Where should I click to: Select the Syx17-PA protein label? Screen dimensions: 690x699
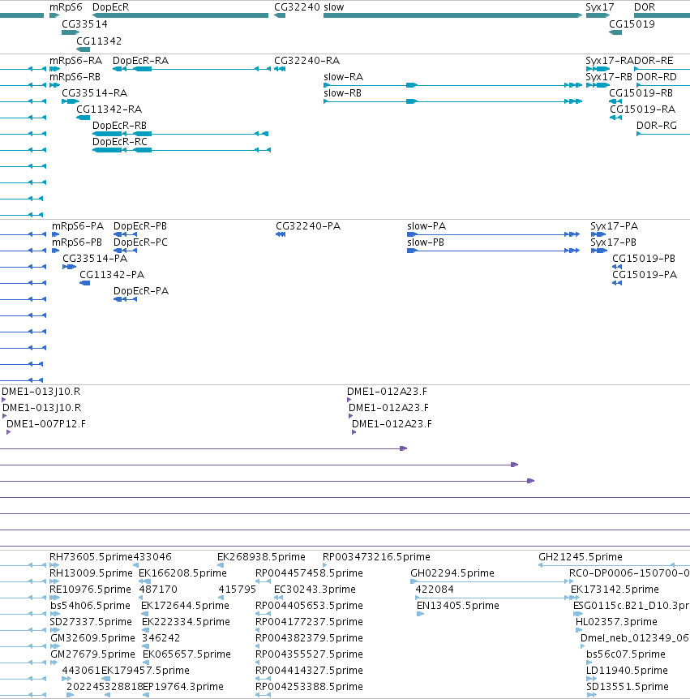[x=615, y=226]
